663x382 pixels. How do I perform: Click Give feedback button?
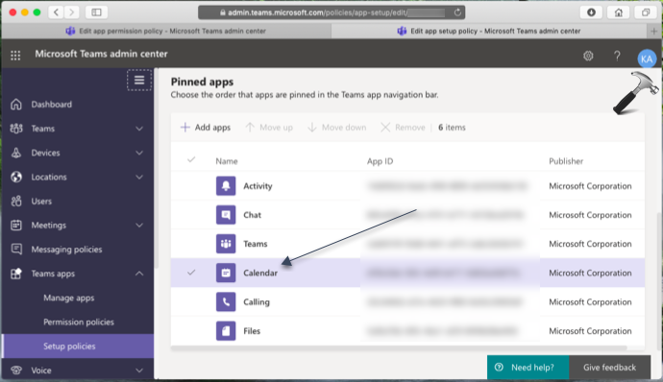(x=609, y=368)
